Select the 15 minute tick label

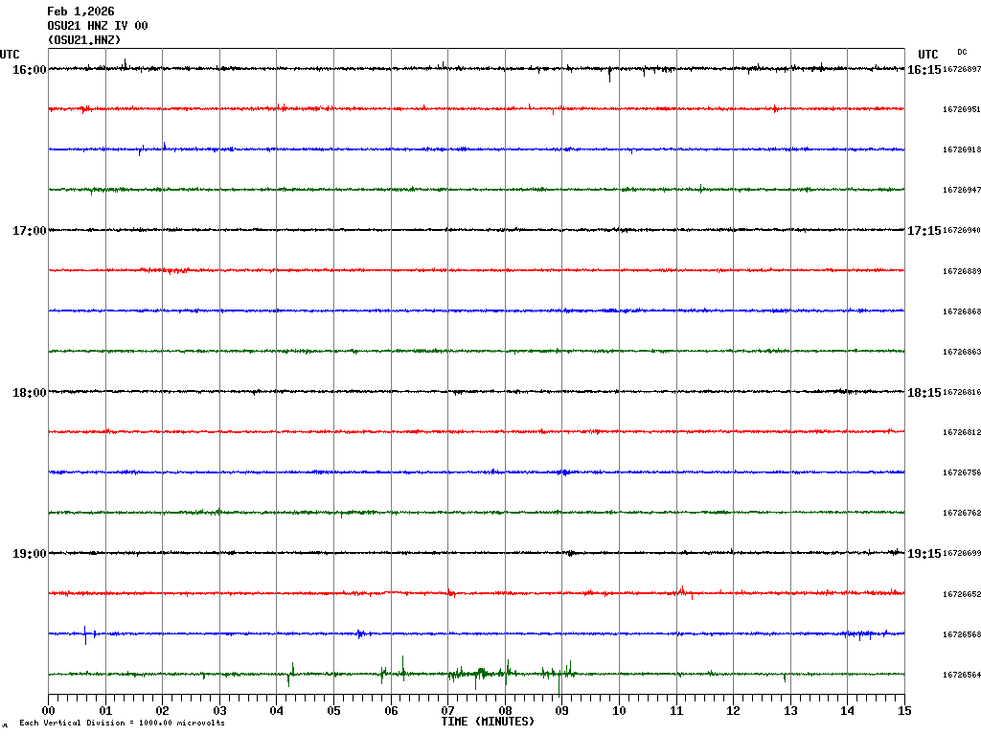(x=904, y=711)
